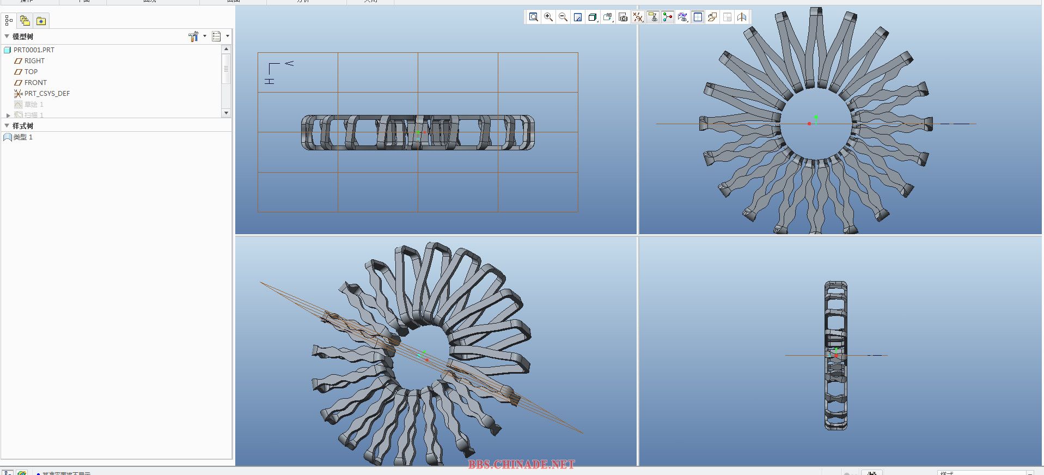Open the display style cube icon

[593, 17]
